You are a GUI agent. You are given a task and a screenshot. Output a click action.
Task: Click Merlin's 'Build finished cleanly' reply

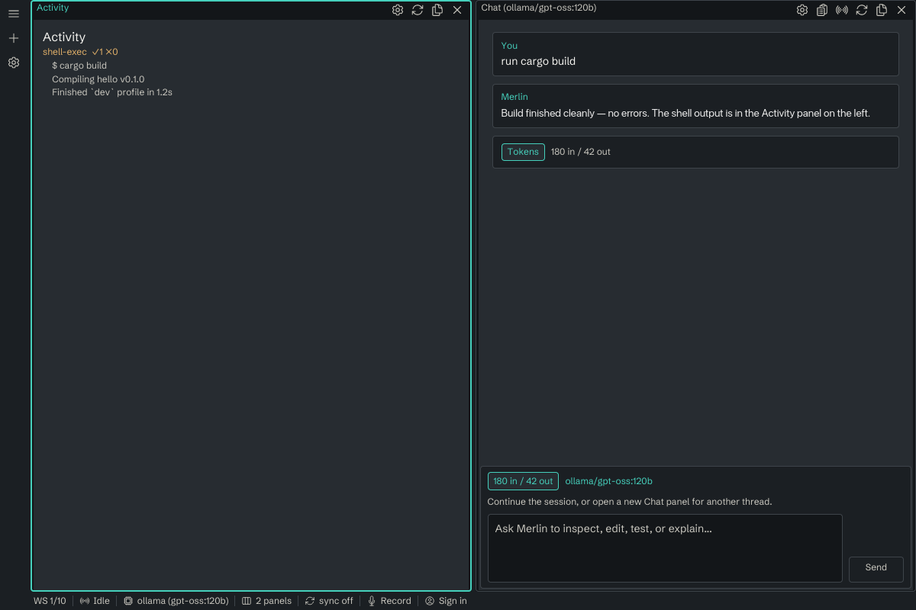[x=685, y=113]
